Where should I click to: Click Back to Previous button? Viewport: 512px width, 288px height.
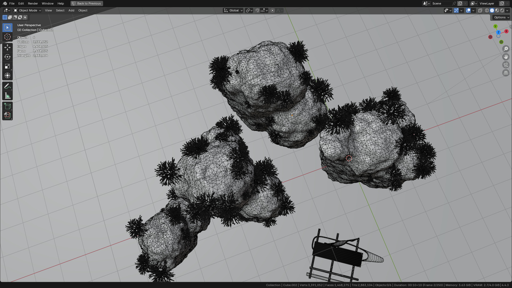click(87, 3)
